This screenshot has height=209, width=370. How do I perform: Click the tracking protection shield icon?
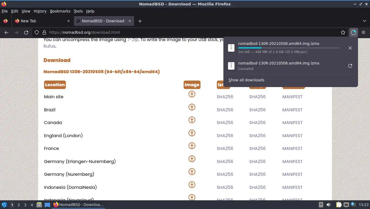pos(37,32)
